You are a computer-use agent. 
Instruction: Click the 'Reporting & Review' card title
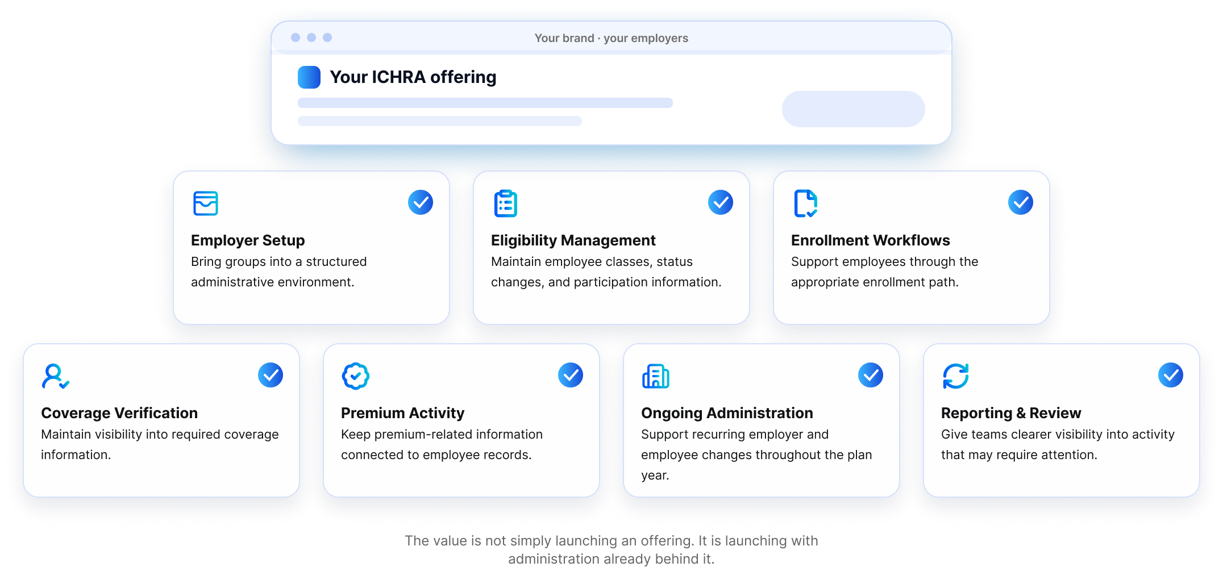(1011, 413)
